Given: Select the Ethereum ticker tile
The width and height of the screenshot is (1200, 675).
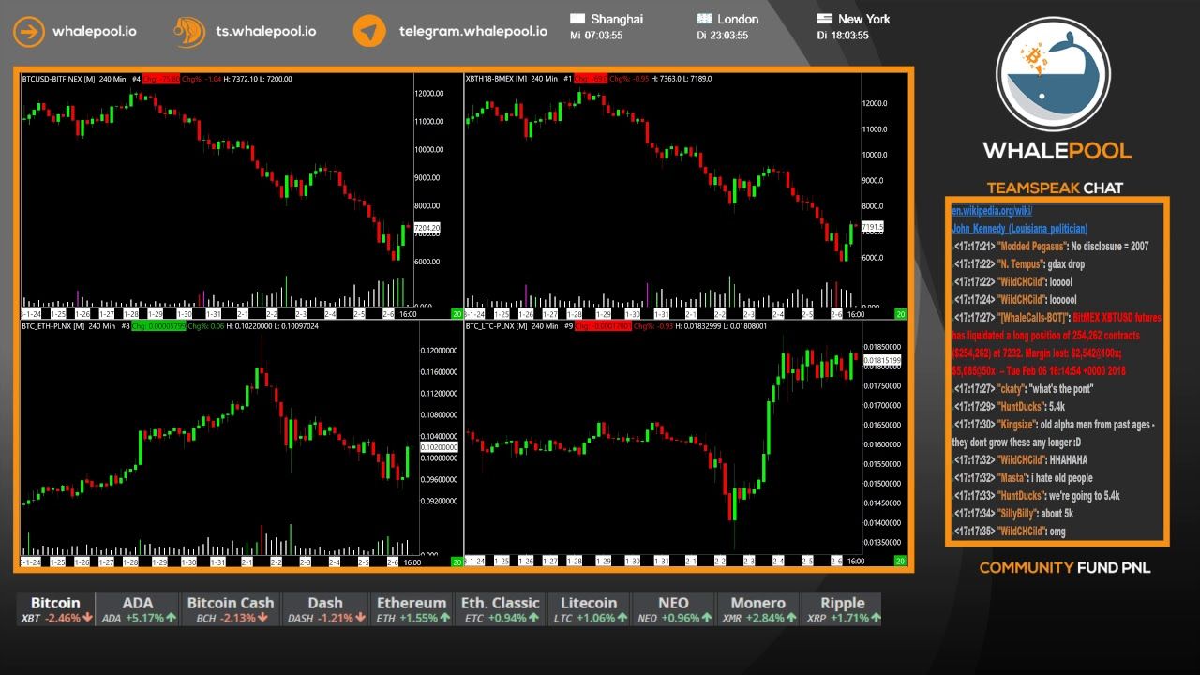Looking at the screenshot, I should point(412,609).
